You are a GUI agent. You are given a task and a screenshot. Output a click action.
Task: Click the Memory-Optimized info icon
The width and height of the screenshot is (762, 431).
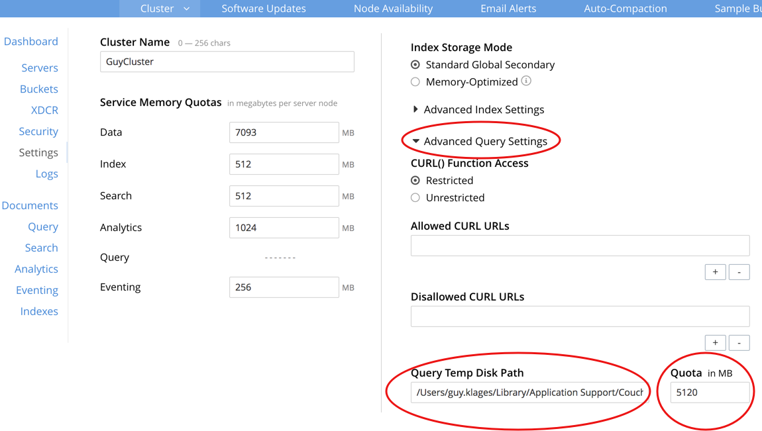[526, 81]
